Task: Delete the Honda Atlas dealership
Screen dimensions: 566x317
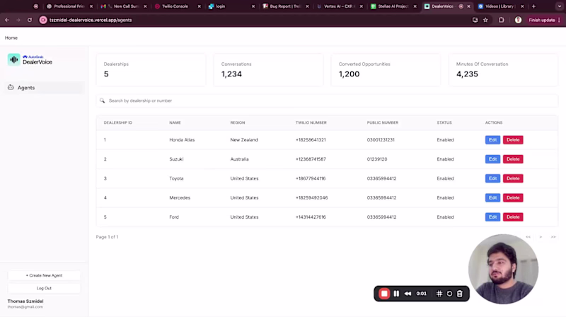Action: tap(513, 139)
